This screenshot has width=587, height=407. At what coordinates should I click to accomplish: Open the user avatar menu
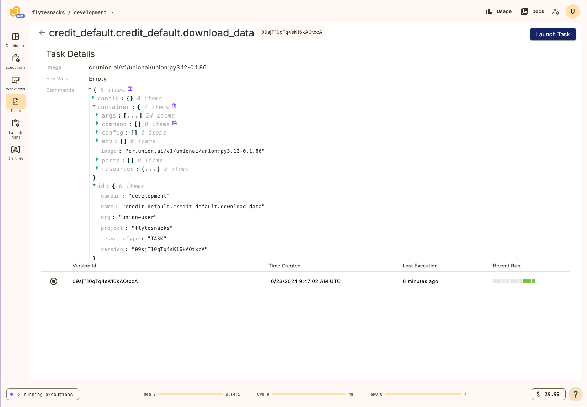pos(572,11)
